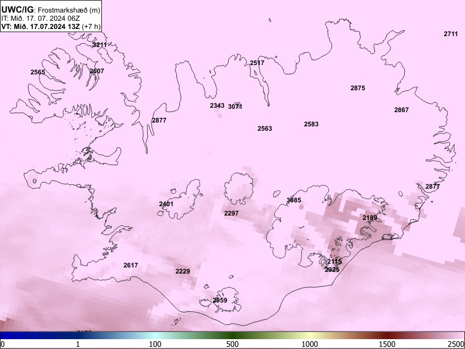Click the 1000 tick on the color scale
Image resolution: width=465 pixels, height=349 pixels.
(310, 344)
